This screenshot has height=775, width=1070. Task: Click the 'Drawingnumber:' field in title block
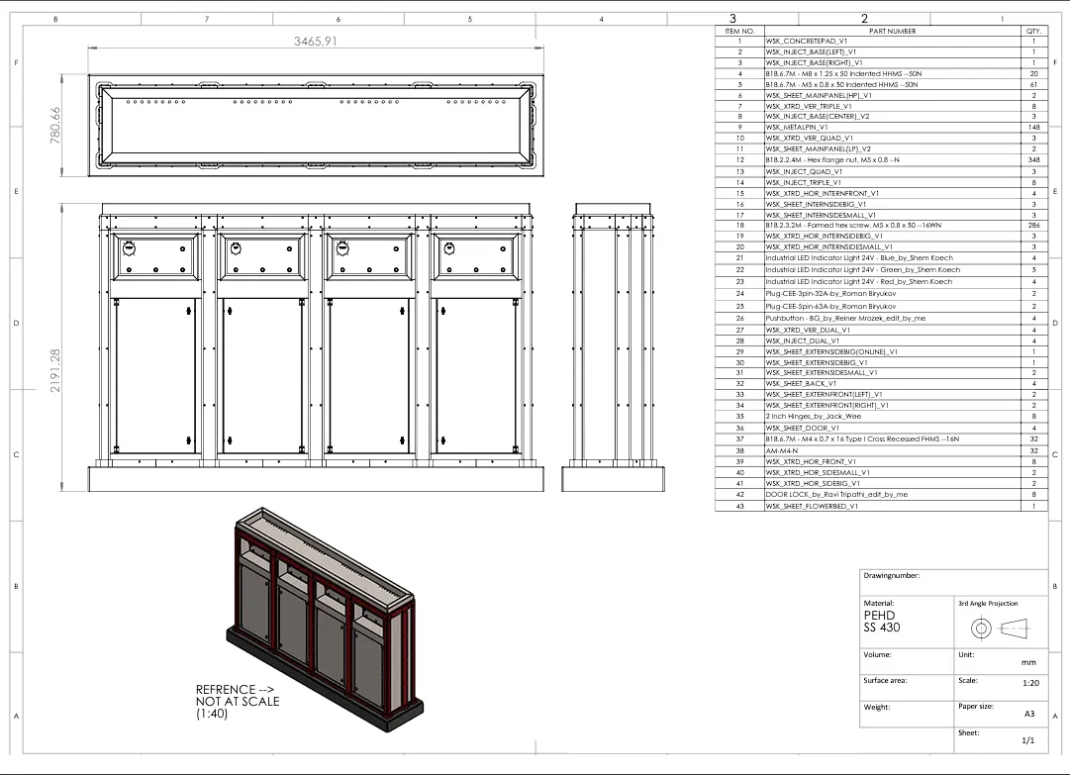click(953, 583)
